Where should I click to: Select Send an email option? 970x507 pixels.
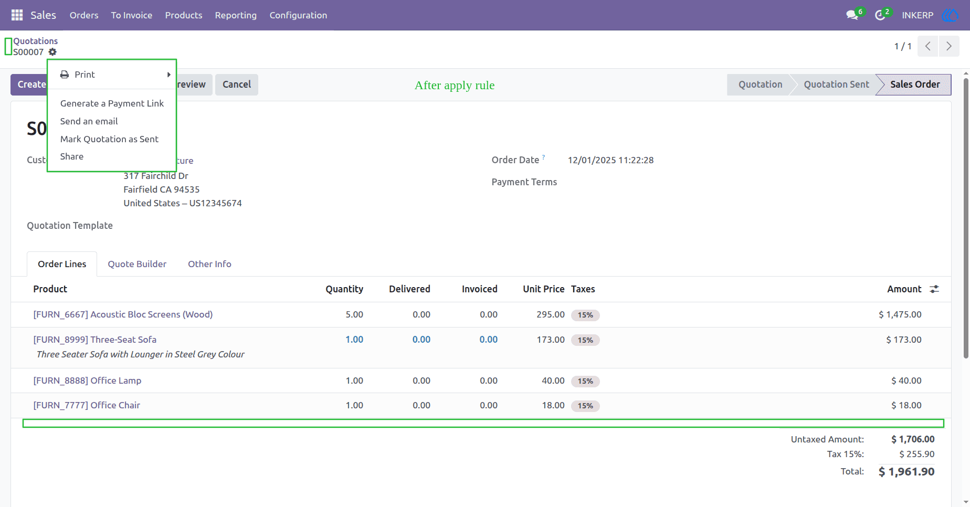tap(89, 121)
